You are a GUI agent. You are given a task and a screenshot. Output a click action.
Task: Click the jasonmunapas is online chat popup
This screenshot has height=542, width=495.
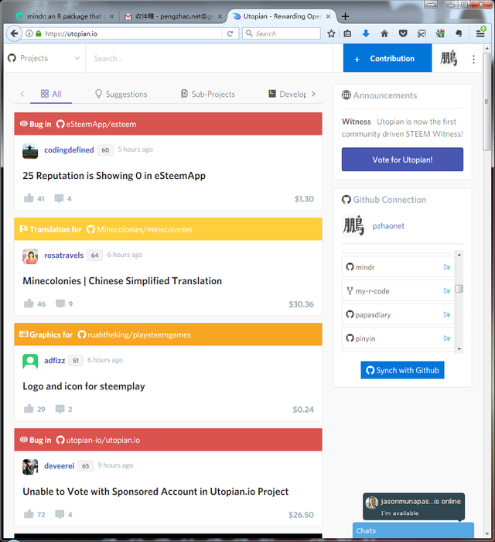click(x=414, y=506)
